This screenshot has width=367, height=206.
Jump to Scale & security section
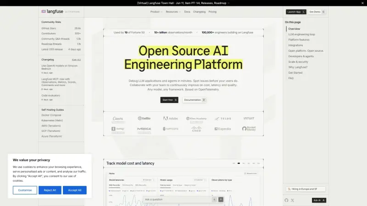(298, 62)
